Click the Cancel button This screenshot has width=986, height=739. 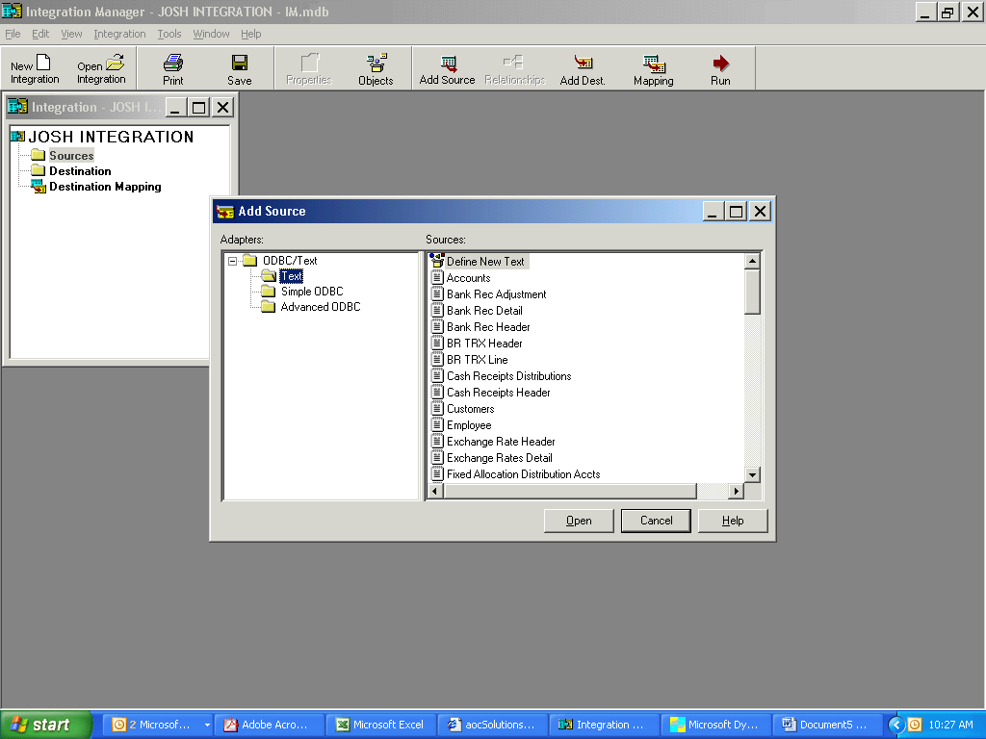[x=655, y=520]
